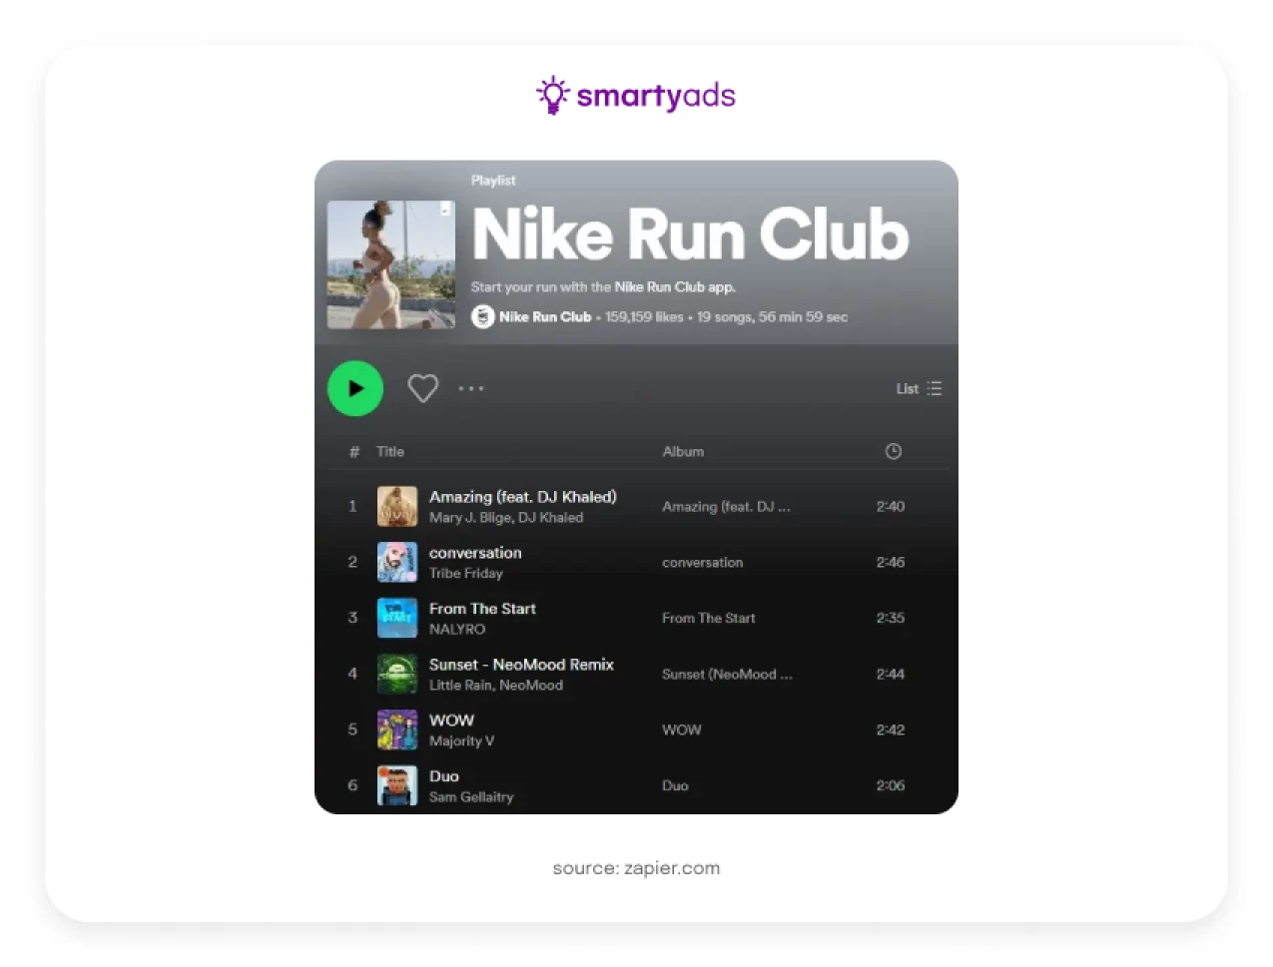Click the Sunset - NeoMood Remix cover art

(x=397, y=675)
